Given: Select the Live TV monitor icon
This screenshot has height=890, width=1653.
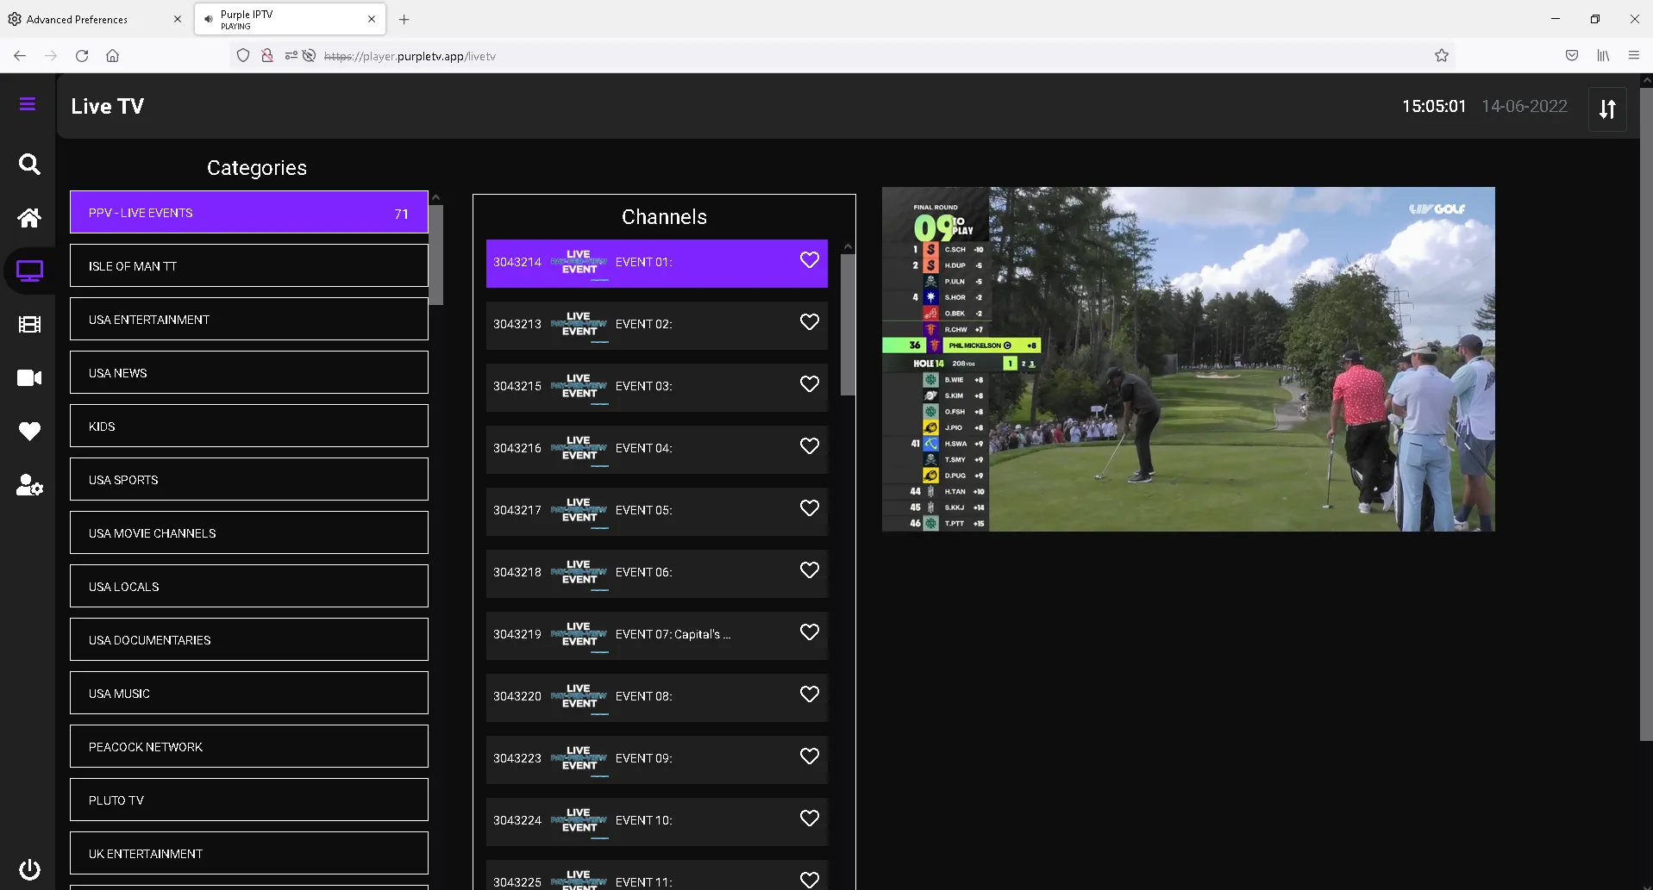Looking at the screenshot, I should coord(29,271).
